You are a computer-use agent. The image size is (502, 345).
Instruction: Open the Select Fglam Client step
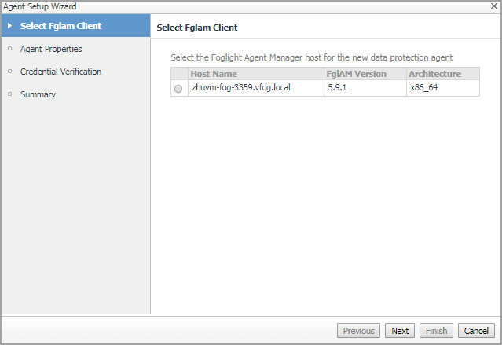(61, 26)
